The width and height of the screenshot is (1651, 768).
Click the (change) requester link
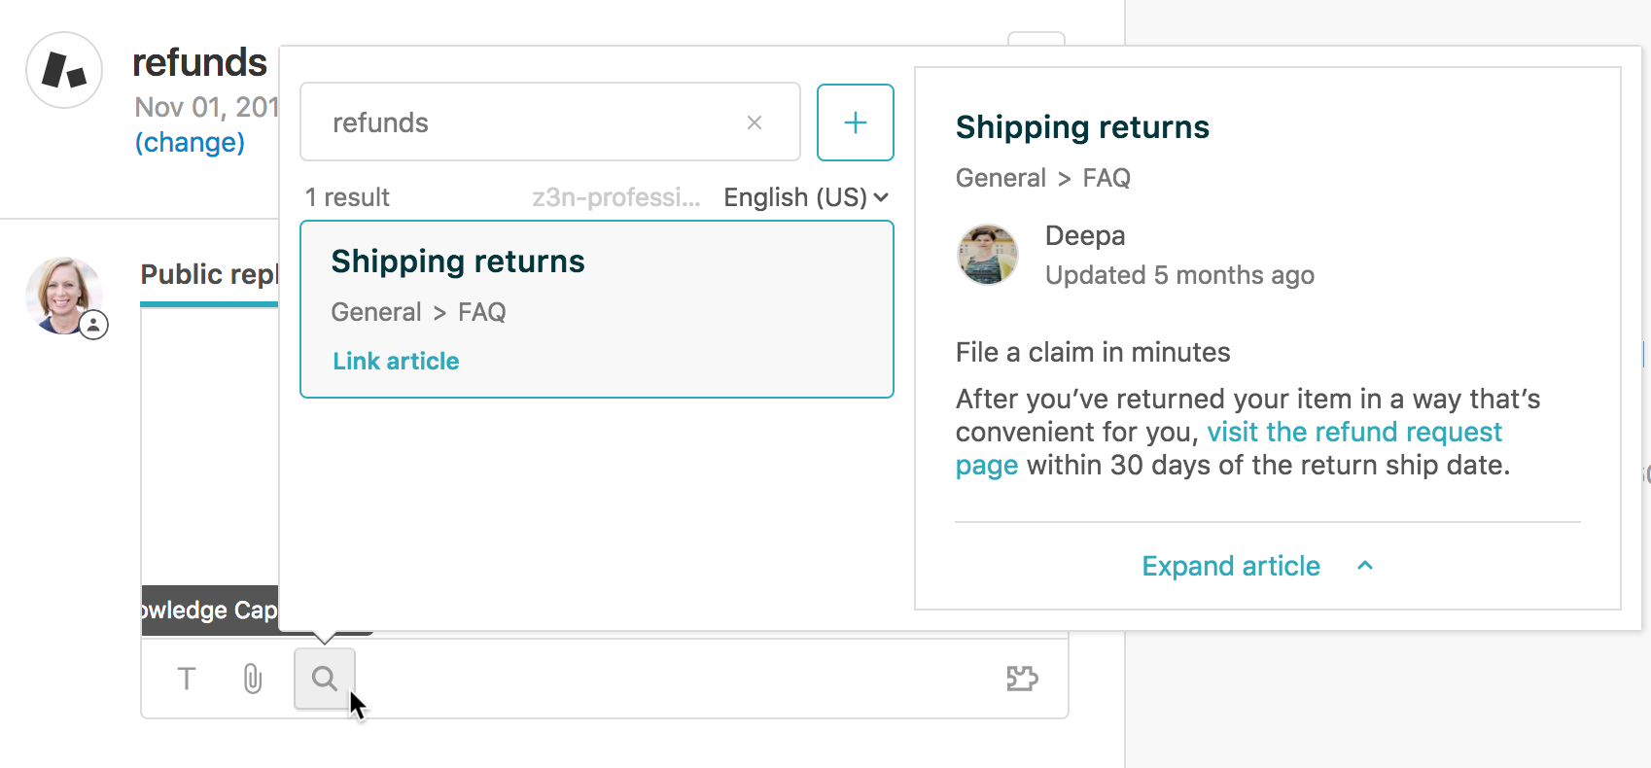190,143
